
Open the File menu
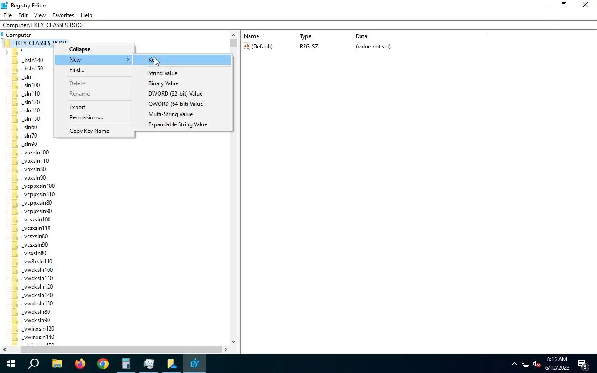pyautogui.click(x=7, y=15)
